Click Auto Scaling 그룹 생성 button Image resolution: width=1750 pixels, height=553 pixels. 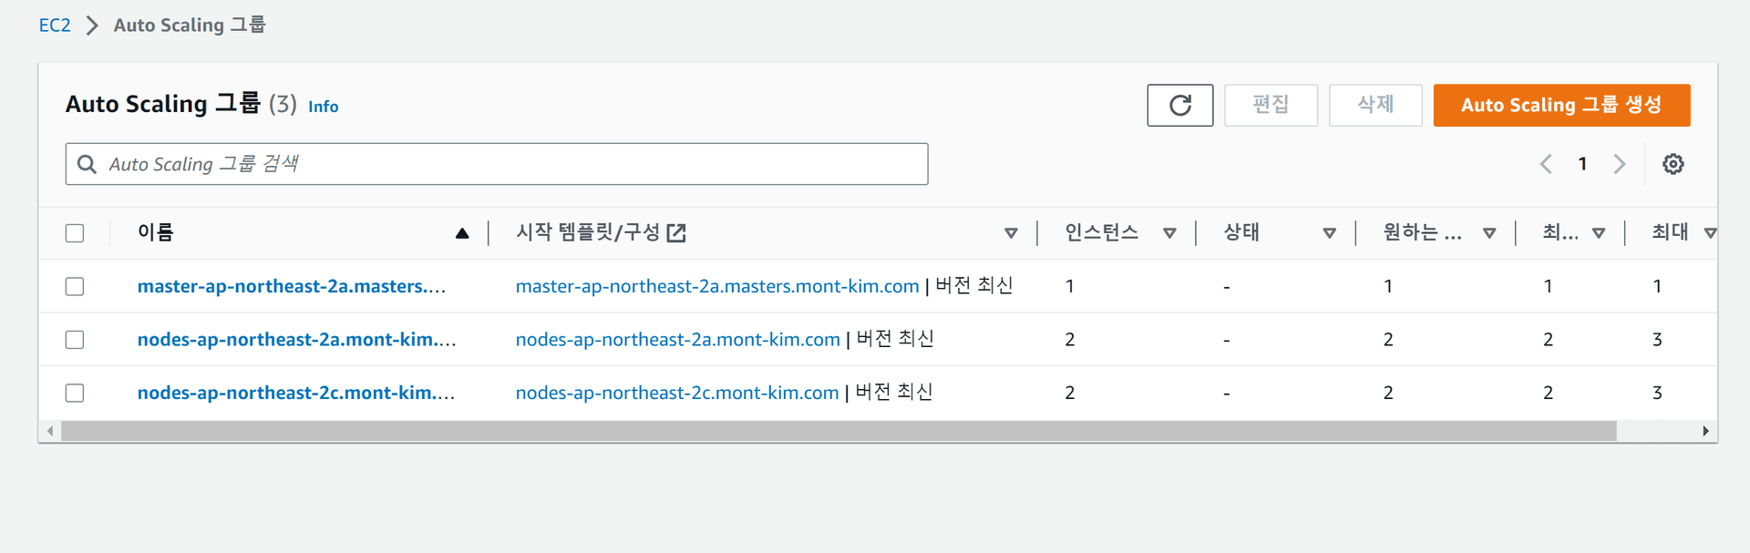tap(1561, 105)
